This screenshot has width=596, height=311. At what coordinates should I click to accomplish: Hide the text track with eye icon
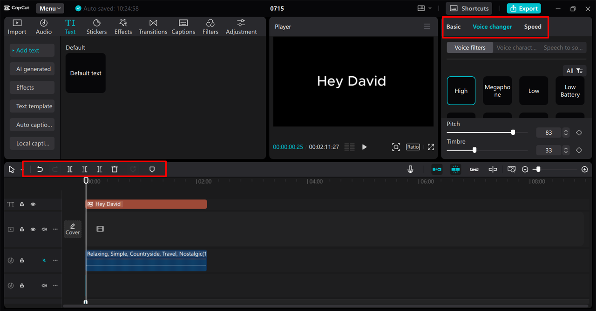pos(33,204)
